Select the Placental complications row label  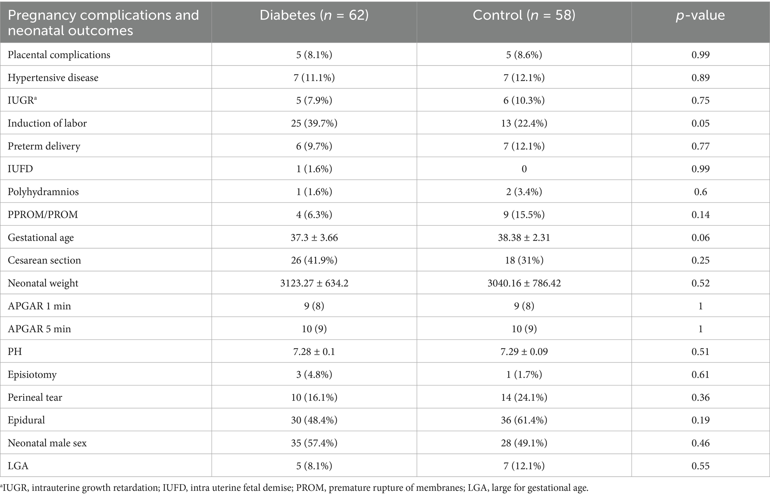59,55
